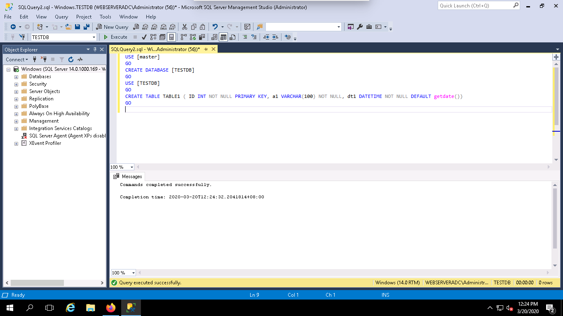The width and height of the screenshot is (563, 316).
Task: Toggle Results to Grid output mode
Action: tap(223, 37)
